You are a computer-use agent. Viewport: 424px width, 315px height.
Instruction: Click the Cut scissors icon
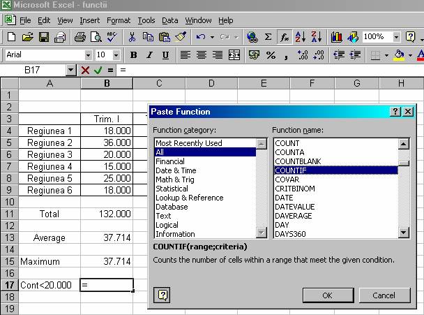pyautogui.click(x=132, y=37)
